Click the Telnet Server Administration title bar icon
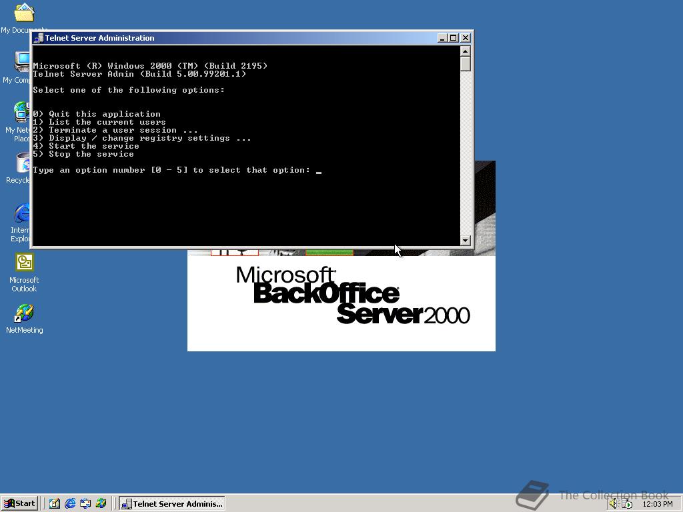Image resolution: width=683 pixels, height=512 pixels. coord(37,38)
